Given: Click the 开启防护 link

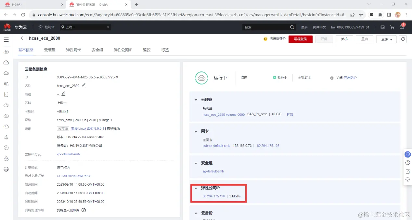Looking at the screenshot, I should point(351,78).
